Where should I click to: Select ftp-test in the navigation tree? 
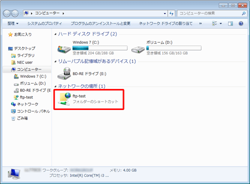pos(26,97)
